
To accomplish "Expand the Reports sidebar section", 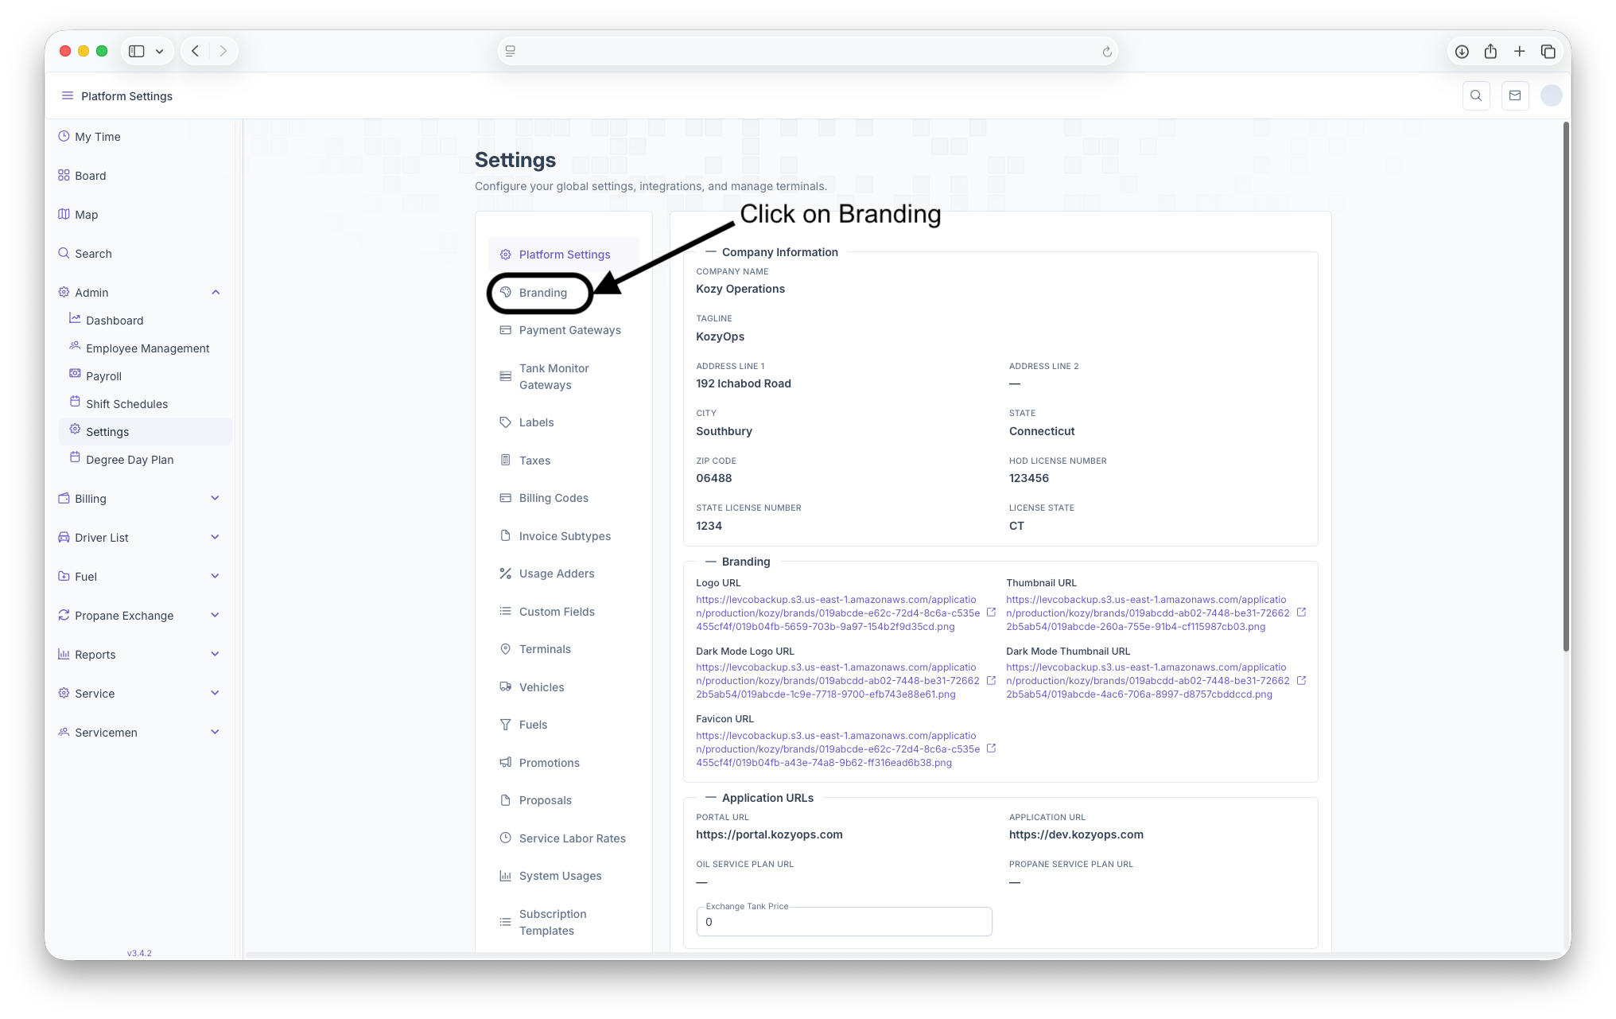I will coord(215,655).
